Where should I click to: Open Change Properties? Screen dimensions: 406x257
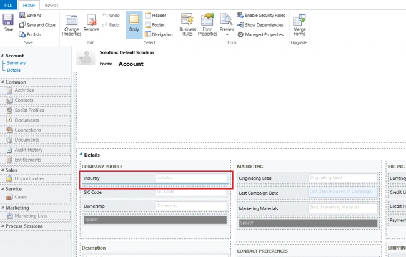pyautogui.click(x=71, y=25)
